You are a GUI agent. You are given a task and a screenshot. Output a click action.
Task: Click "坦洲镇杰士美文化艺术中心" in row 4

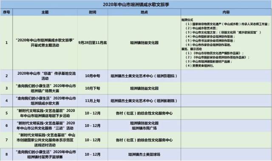tap(144, 101)
